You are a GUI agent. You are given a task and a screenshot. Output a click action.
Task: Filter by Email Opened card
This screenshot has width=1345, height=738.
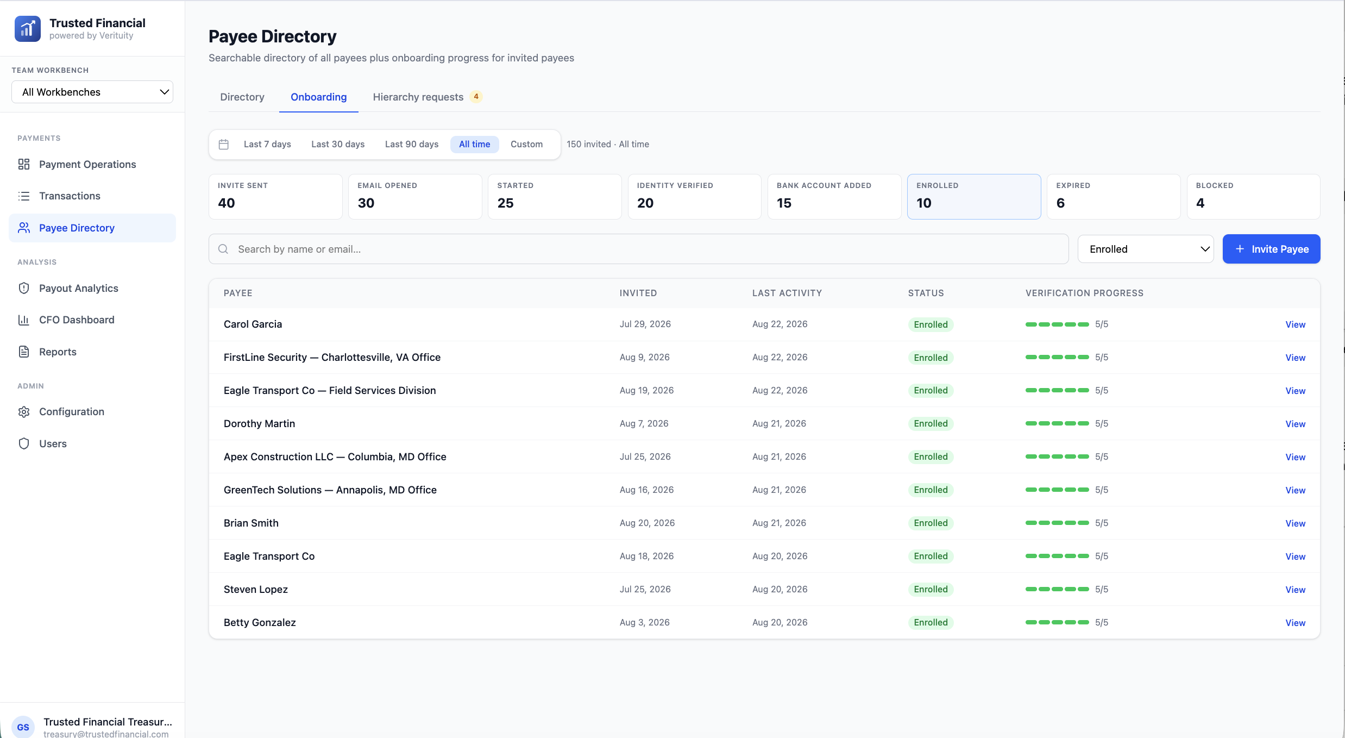pyautogui.click(x=415, y=197)
